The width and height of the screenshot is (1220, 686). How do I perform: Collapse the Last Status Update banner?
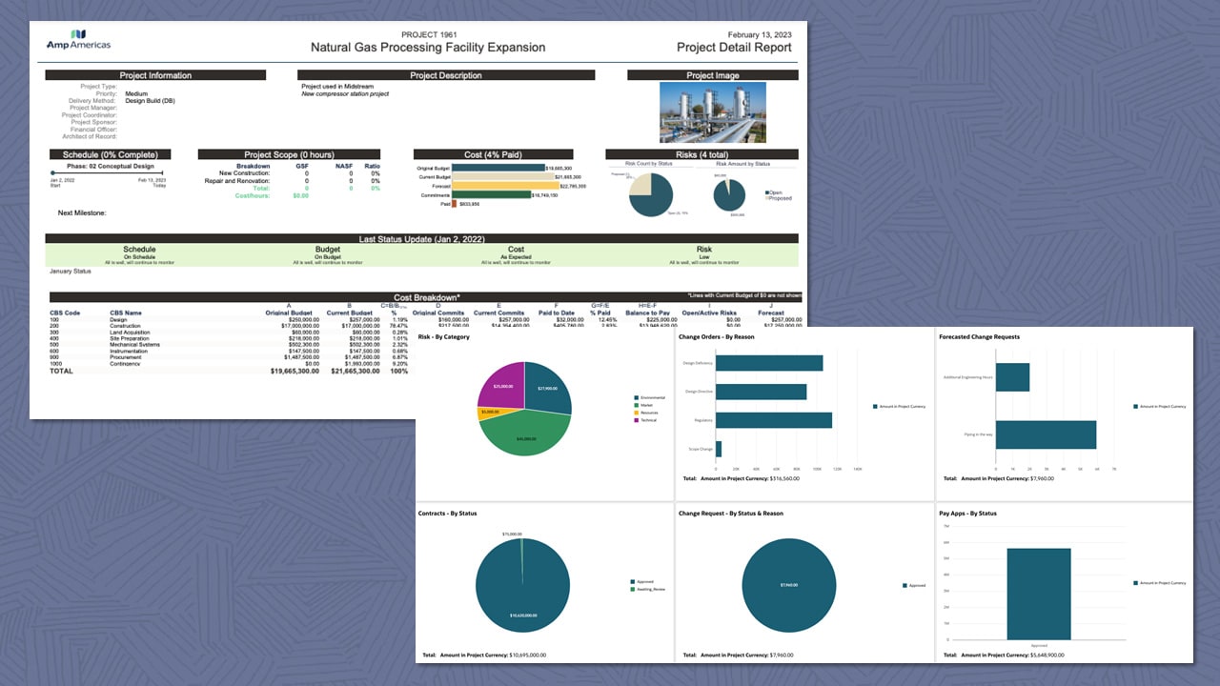coord(419,238)
